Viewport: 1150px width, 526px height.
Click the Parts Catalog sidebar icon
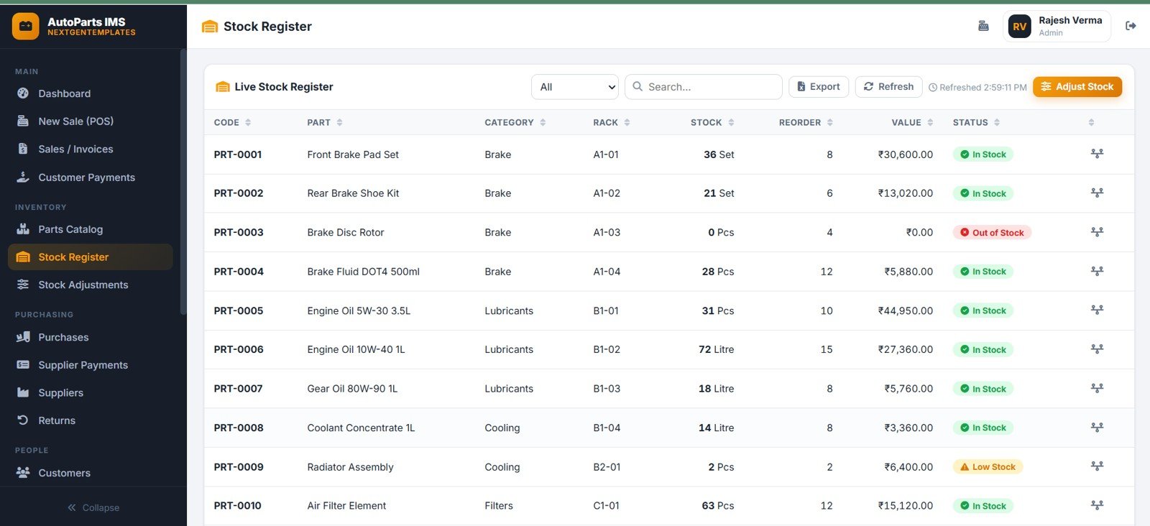pos(23,229)
